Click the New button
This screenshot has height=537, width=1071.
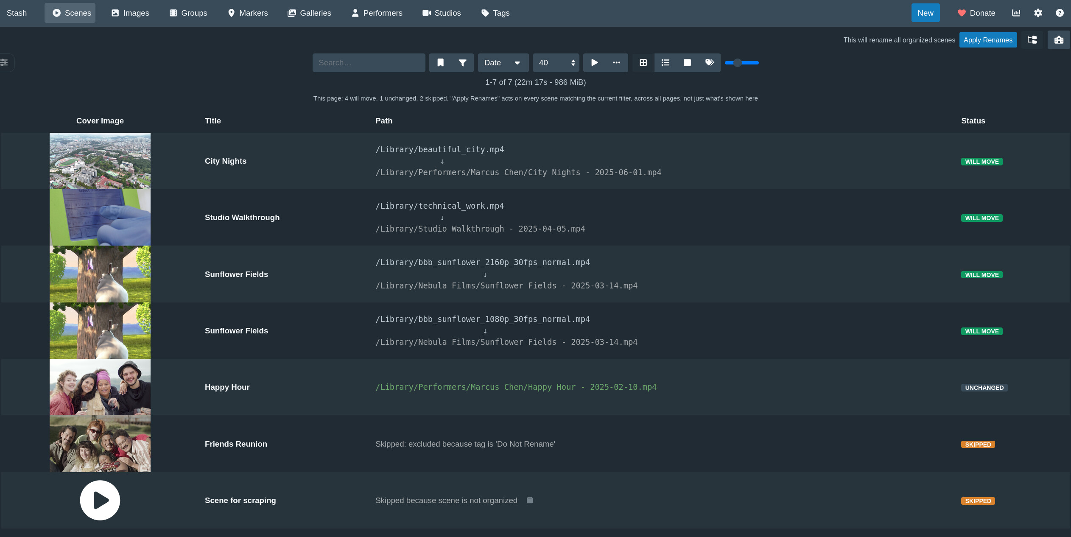(926, 13)
